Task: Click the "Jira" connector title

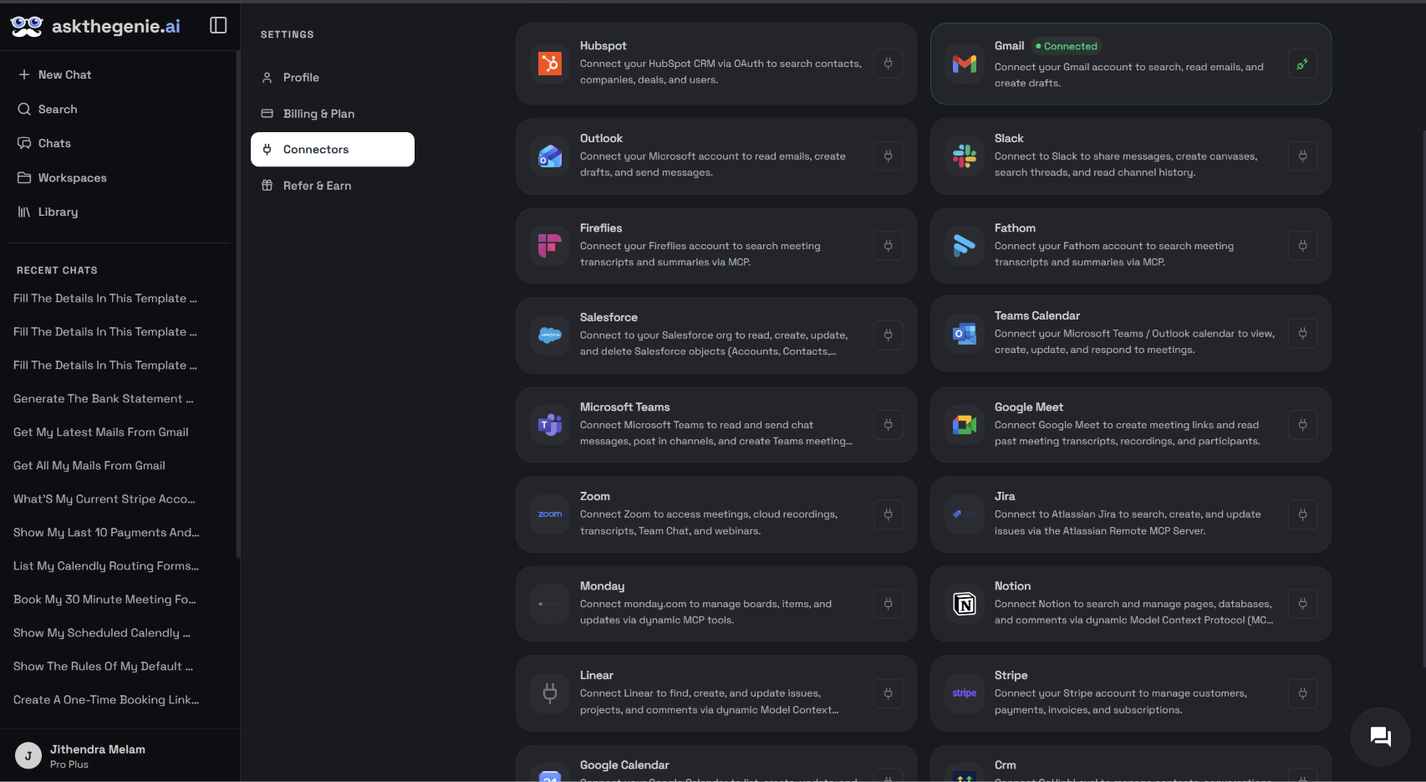Action: (x=1005, y=497)
